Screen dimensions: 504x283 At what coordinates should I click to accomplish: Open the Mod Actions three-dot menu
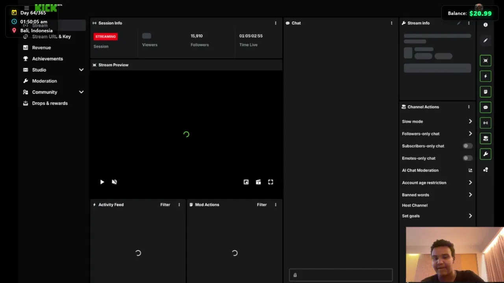click(276, 205)
